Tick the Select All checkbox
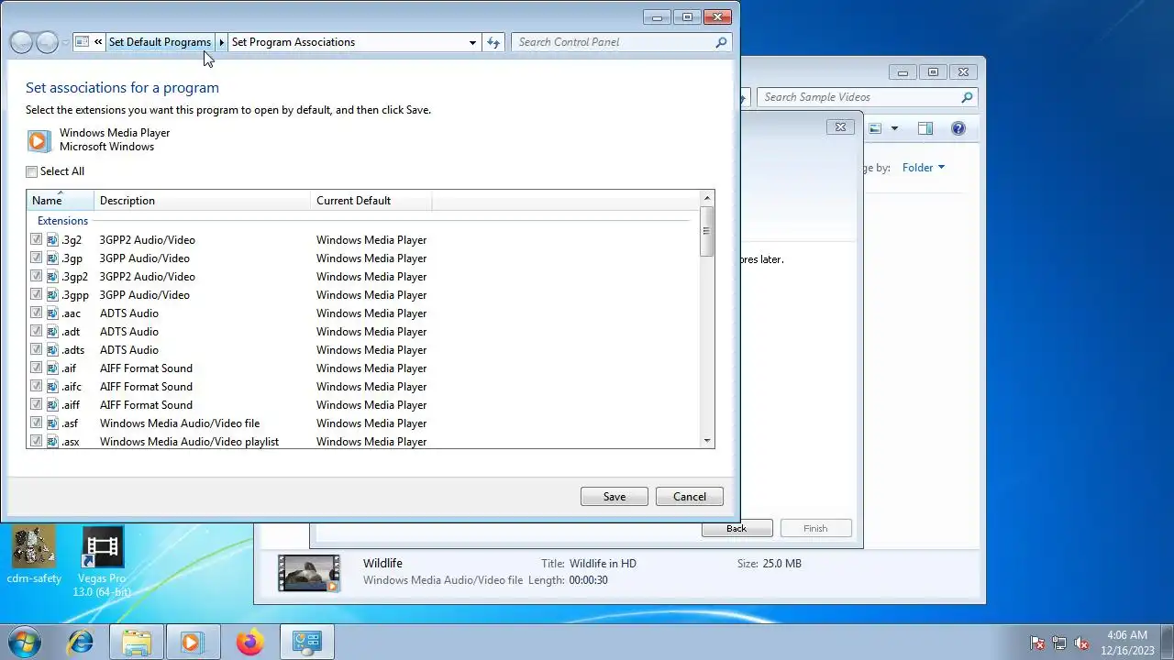This screenshot has width=1174, height=660. point(32,171)
